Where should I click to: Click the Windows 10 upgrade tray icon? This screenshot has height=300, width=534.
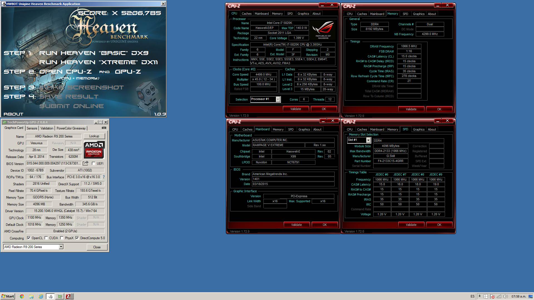[x=486, y=296]
